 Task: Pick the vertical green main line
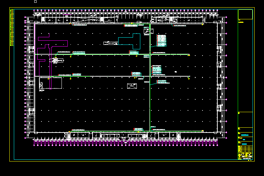pos(150,77)
